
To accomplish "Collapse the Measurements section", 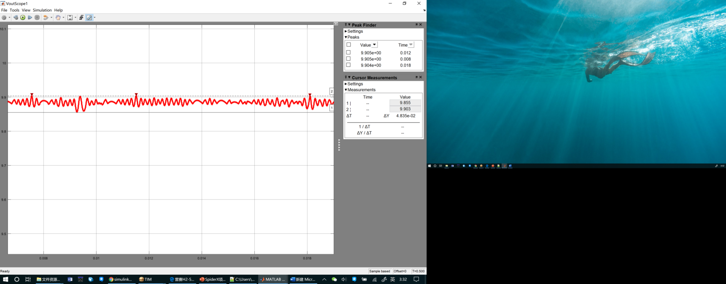I will tap(346, 90).
